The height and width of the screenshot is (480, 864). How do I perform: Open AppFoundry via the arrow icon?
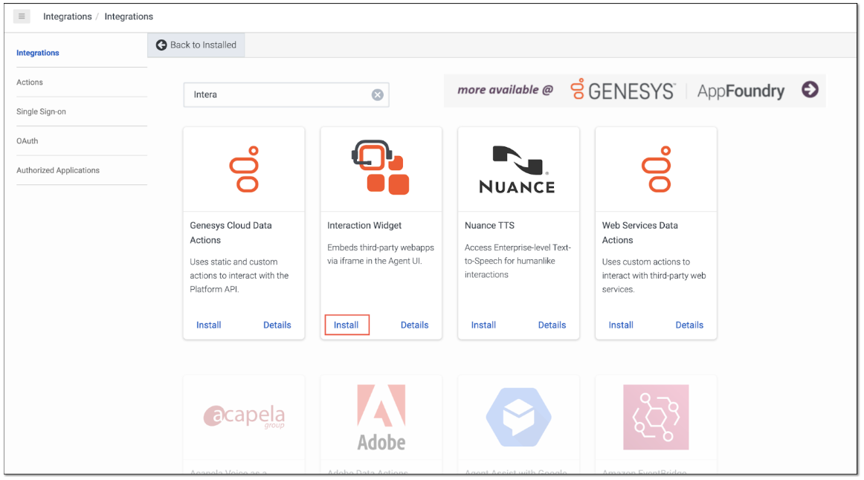point(810,89)
